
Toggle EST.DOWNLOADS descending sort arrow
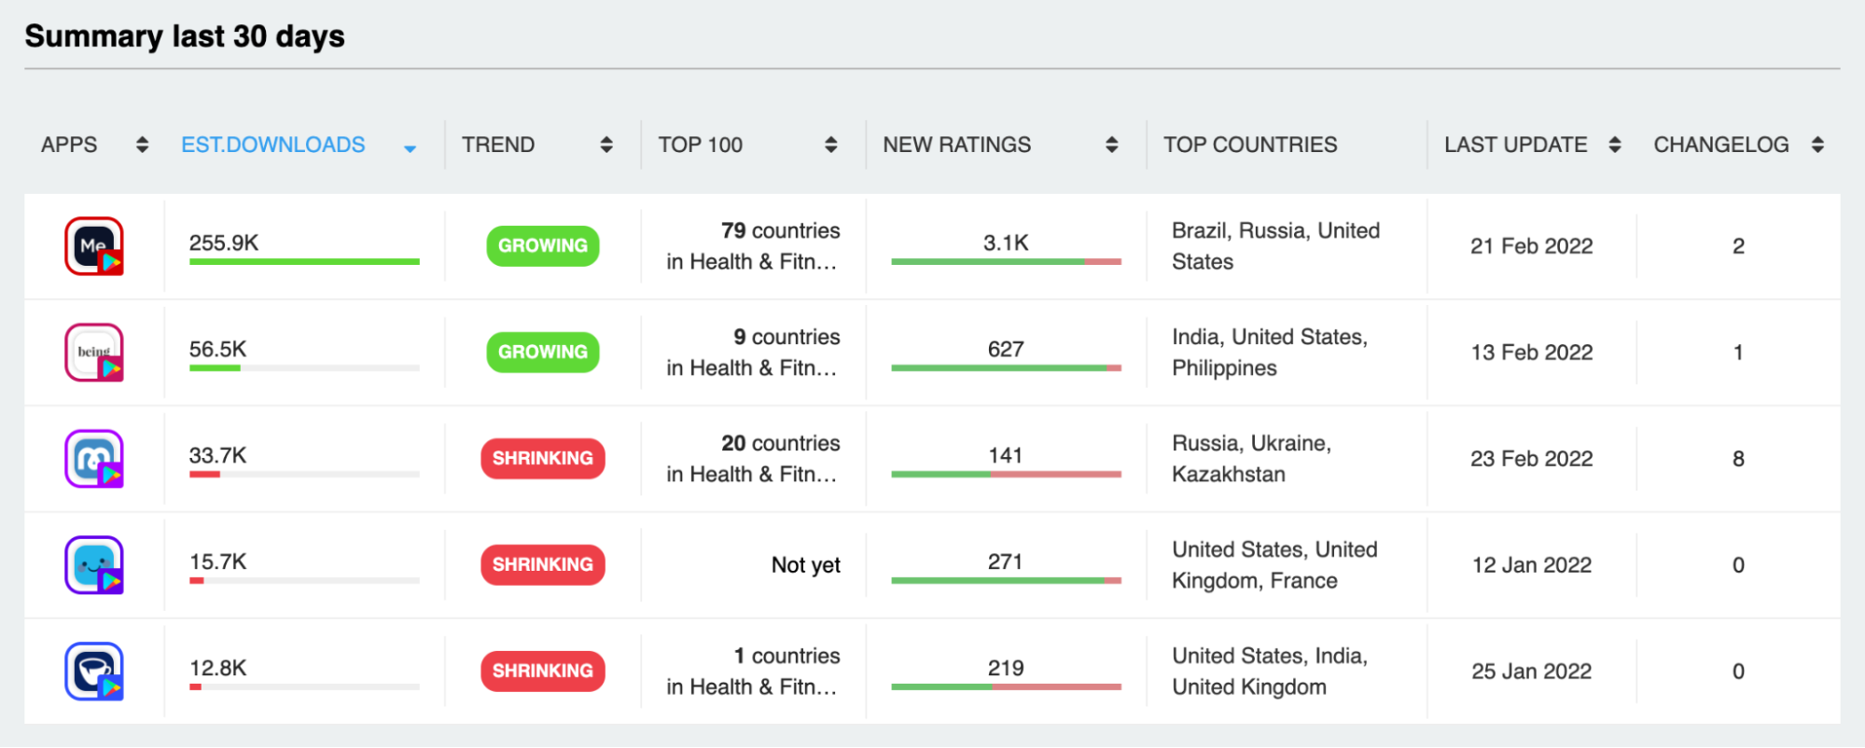(410, 147)
